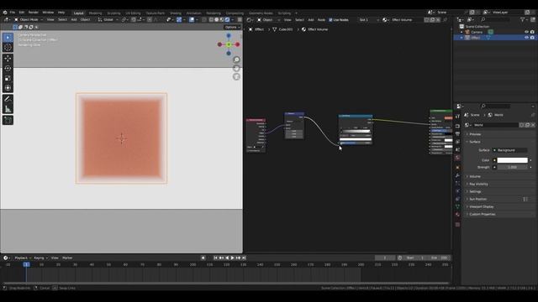538x302 pixels.
Task: Open the Tool properties tab icon
Action: pos(457,117)
